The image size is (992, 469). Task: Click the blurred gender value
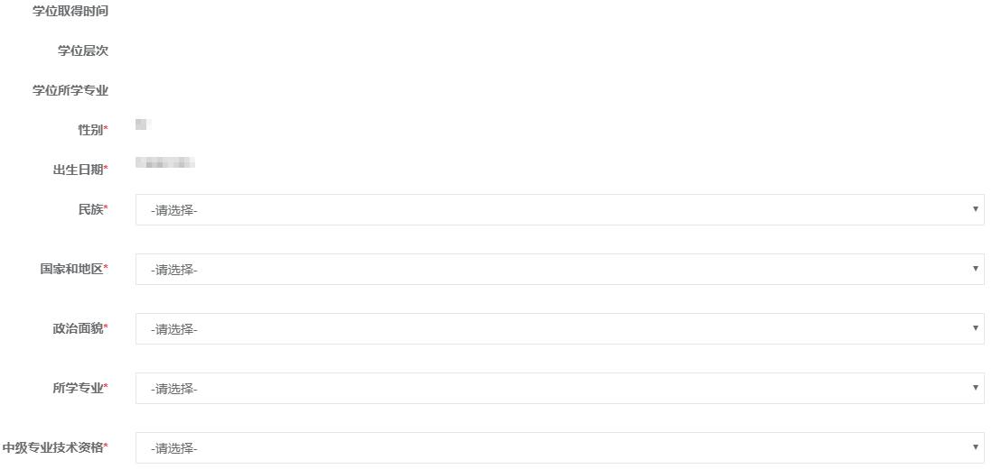tap(142, 124)
